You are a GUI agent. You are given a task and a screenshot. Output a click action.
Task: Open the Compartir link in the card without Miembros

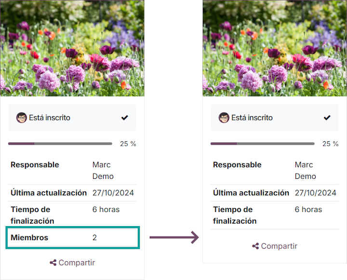(279, 246)
